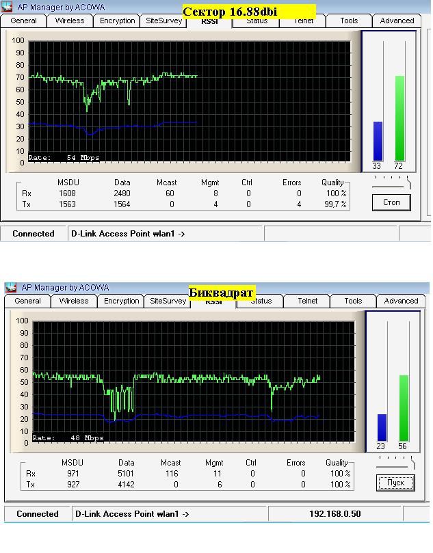433x553 pixels.
Task: Open Advanced tab in bottom AP Manager window
Action: [x=401, y=301]
